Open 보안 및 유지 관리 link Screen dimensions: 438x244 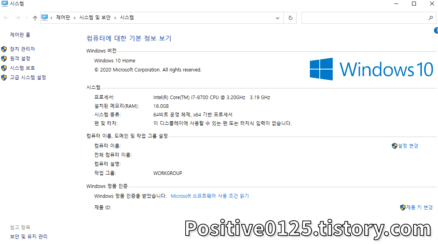pos(29,236)
